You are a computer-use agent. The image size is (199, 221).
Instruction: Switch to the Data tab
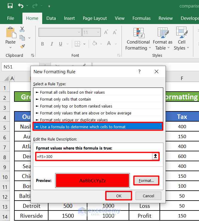[x=51, y=18]
